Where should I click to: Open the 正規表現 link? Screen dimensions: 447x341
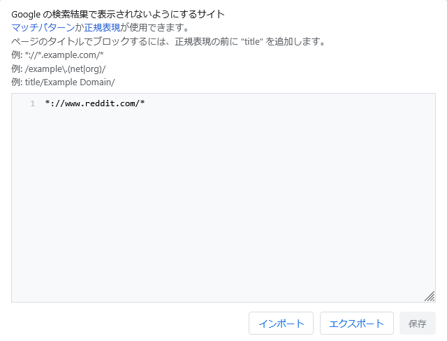coord(102,27)
